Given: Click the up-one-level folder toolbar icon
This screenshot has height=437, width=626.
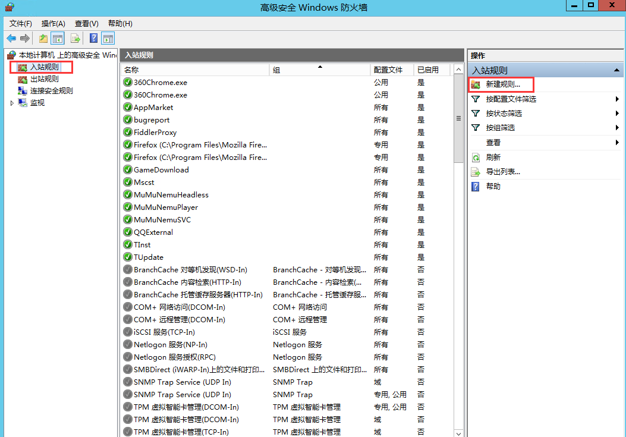Looking at the screenshot, I should point(43,38).
